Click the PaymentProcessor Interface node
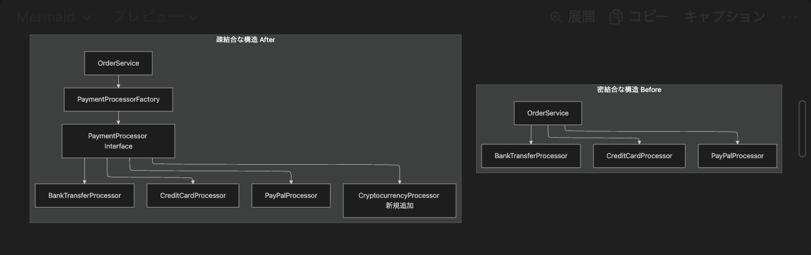Screen dimensions: 811x255 pos(118,141)
